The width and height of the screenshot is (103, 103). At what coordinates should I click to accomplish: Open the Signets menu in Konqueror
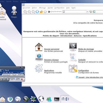50,8
